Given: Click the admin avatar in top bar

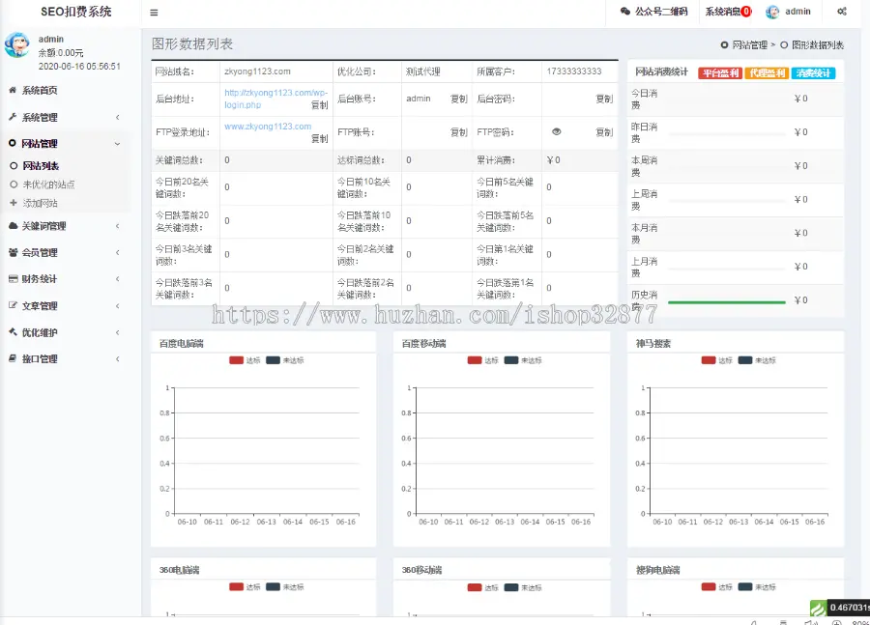Looking at the screenshot, I should tap(772, 12).
